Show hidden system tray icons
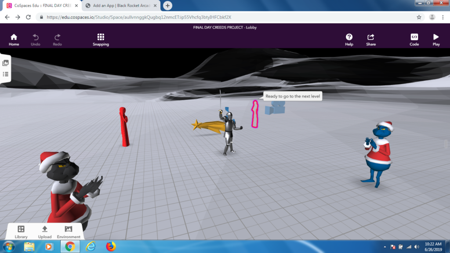Image resolution: width=450 pixels, height=253 pixels. point(385,247)
